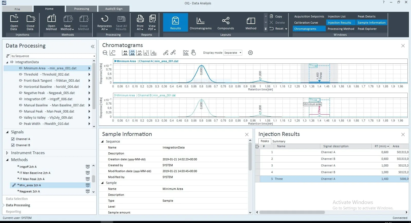Click the overlaid signals display icon

tap(154, 53)
